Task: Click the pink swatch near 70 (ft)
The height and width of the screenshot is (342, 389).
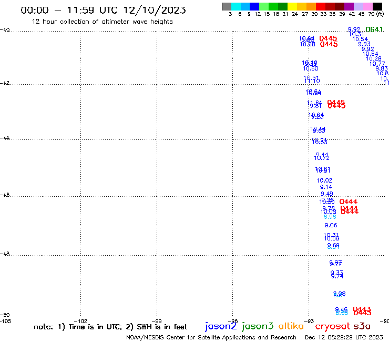Action: (367, 6)
